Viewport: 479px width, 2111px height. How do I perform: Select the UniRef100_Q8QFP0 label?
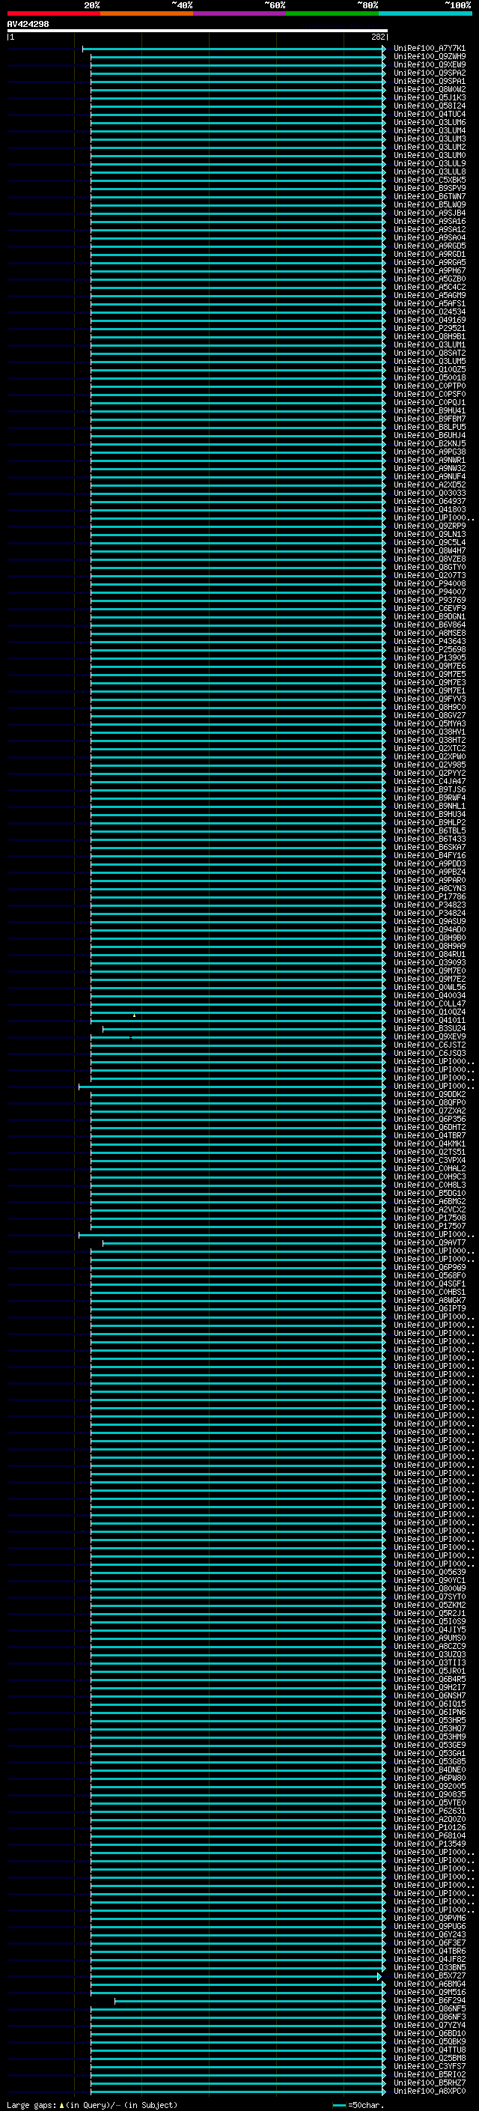(429, 1102)
